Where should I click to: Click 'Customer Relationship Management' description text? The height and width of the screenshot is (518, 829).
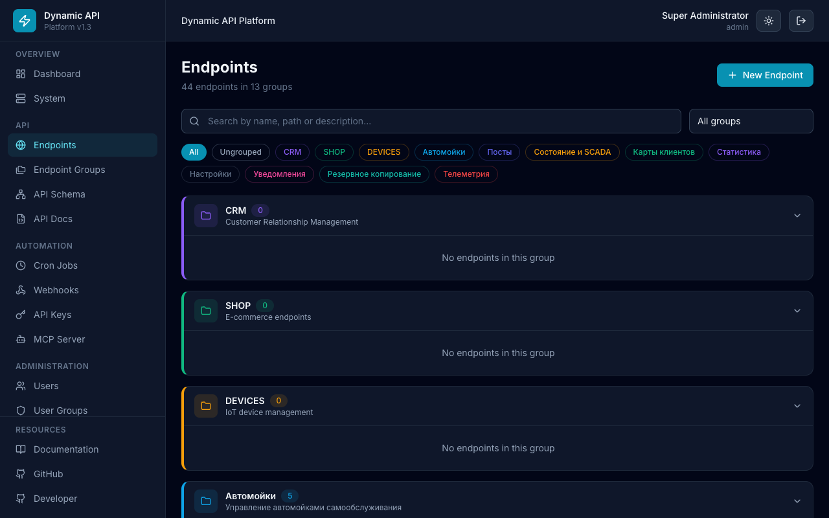click(291, 222)
